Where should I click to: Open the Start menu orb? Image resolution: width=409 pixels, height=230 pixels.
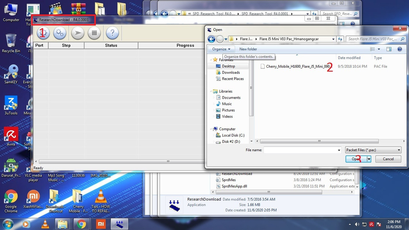tap(7, 224)
